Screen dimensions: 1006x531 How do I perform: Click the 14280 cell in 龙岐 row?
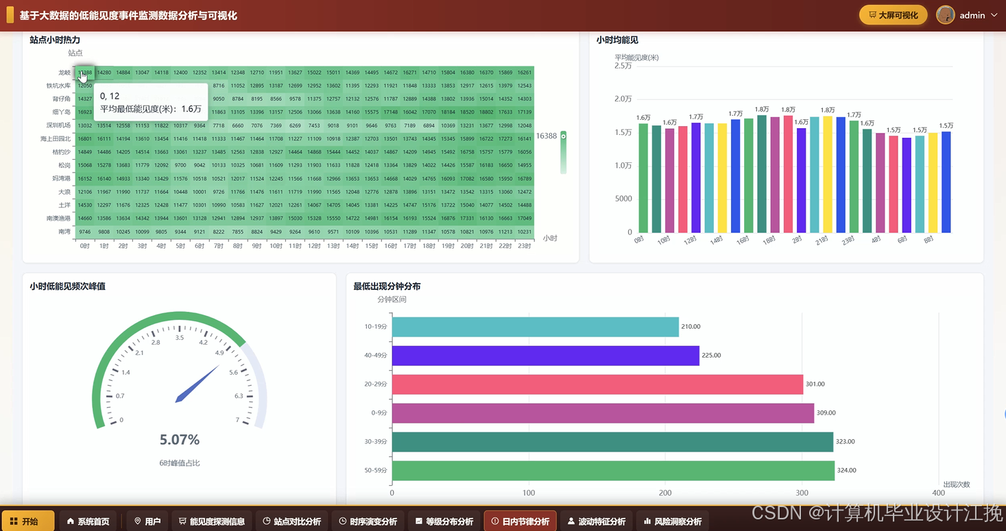tap(104, 73)
